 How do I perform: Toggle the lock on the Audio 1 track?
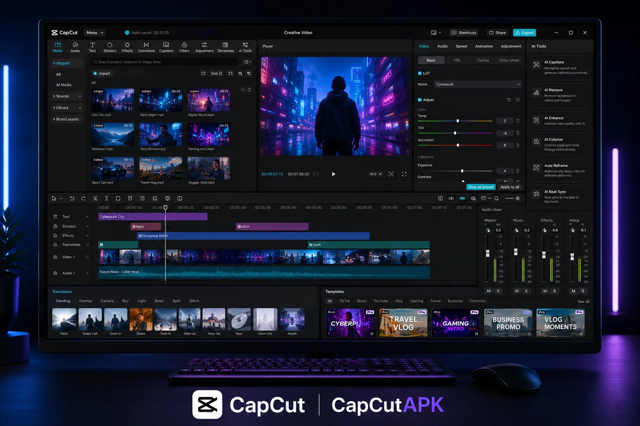55,273
